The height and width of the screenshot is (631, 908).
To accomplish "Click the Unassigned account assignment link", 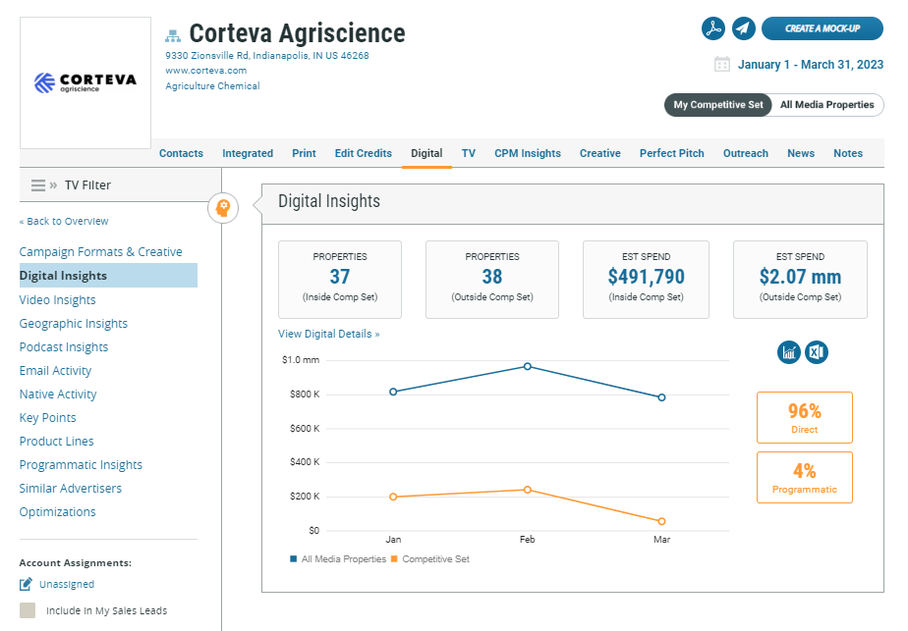I will (x=67, y=584).
